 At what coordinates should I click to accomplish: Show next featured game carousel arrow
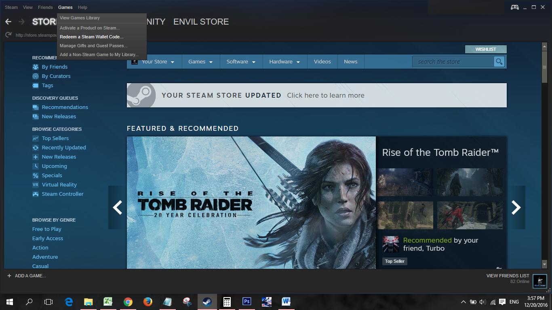click(516, 207)
